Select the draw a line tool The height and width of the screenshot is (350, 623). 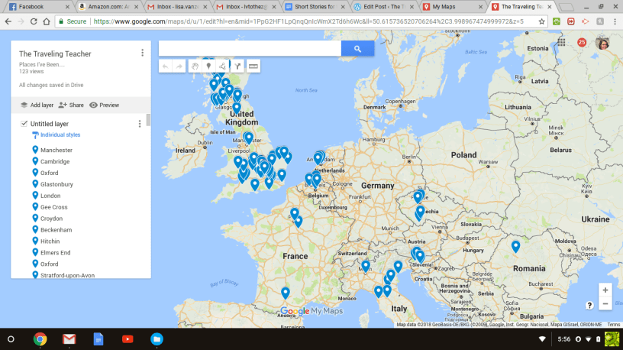pos(222,66)
